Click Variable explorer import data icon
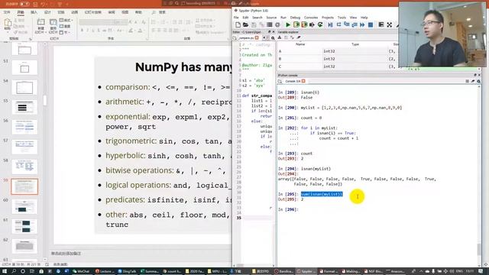The image size is (489, 275). click(x=280, y=37)
